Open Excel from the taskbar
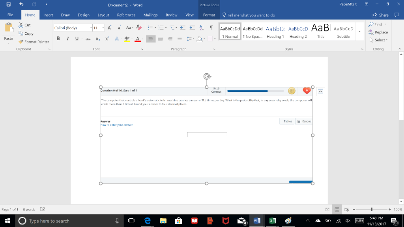 (272, 221)
